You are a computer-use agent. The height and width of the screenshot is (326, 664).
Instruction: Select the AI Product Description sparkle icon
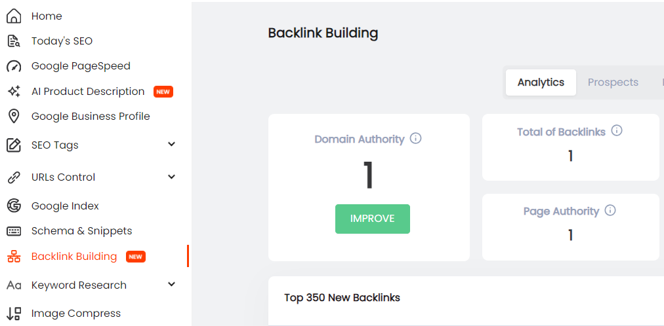(14, 91)
